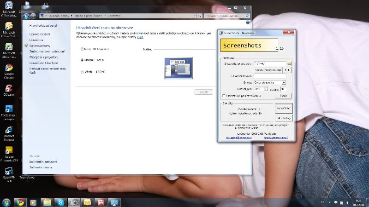Open the Microsoft Office Excel desktop icon
The height and width of the screenshot is (207, 369).
[x=9, y=51]
